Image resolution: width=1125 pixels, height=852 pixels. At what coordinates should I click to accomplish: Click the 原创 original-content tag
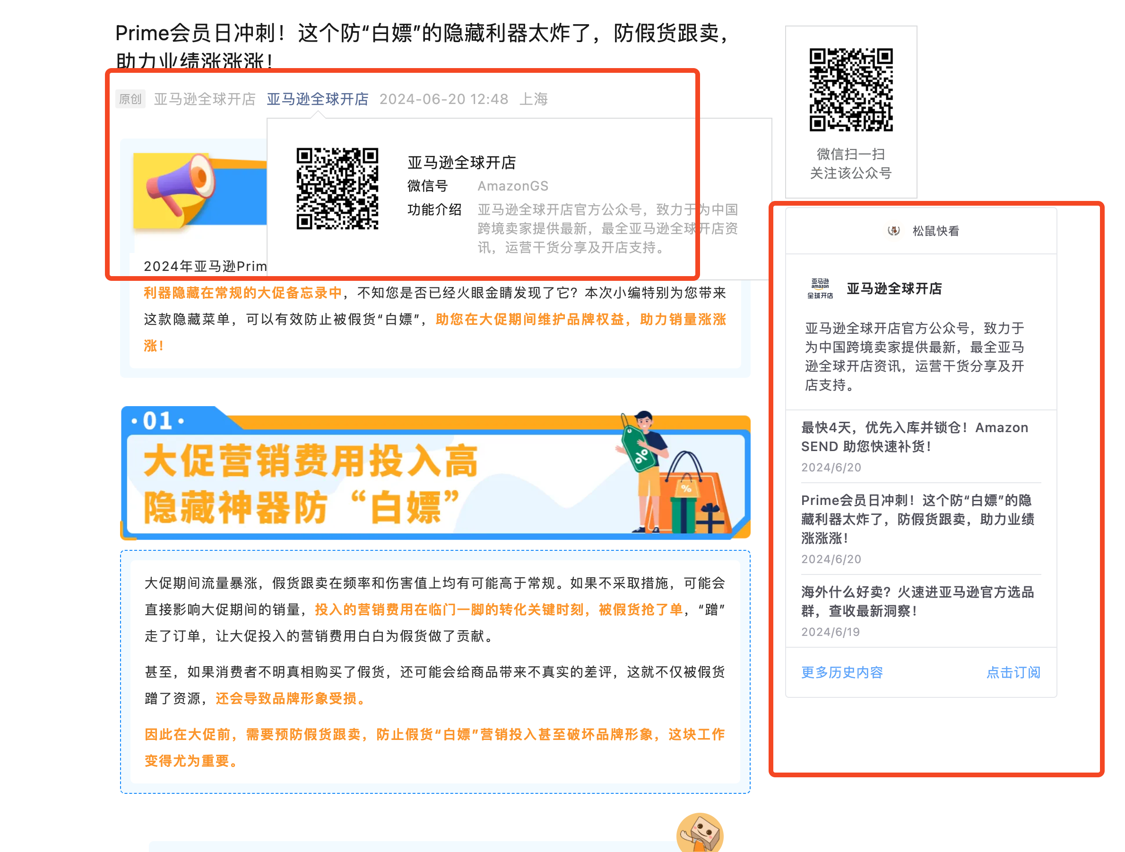click(x=130, y=99)
